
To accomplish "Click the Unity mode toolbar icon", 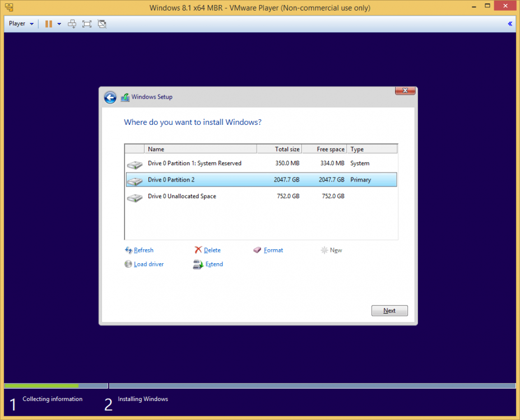I will 101,24.
